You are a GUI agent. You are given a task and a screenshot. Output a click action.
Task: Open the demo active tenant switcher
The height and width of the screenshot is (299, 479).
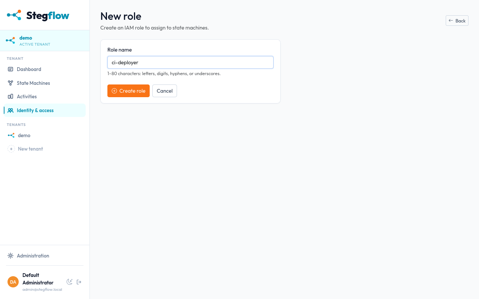tap(45, 41)
